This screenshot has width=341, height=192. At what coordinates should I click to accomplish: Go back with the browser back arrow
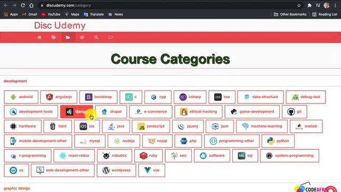click(6, 5)
